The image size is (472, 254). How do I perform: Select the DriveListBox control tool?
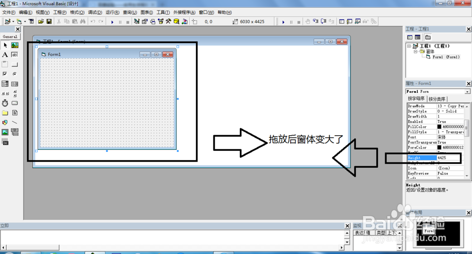(x=15, y=103)
